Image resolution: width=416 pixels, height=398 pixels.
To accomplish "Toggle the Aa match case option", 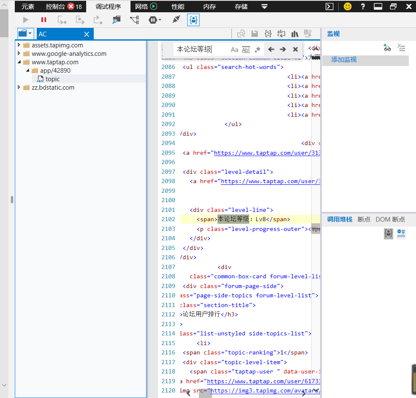I will coord(234,49).
